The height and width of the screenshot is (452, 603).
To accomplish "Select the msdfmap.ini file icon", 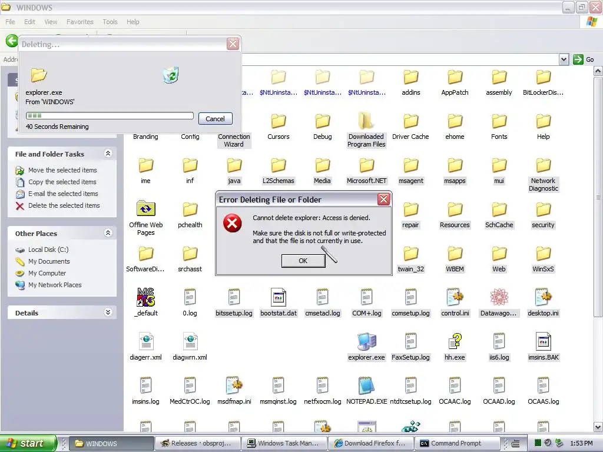I will pyautogui.click(x=234, y=385).
